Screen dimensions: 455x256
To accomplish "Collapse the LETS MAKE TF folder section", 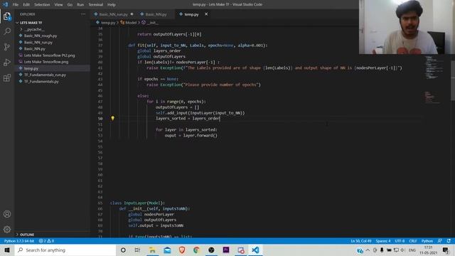I will pos(31,23).
